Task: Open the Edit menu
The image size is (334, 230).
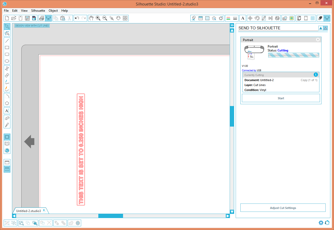Action: (15, 11)
